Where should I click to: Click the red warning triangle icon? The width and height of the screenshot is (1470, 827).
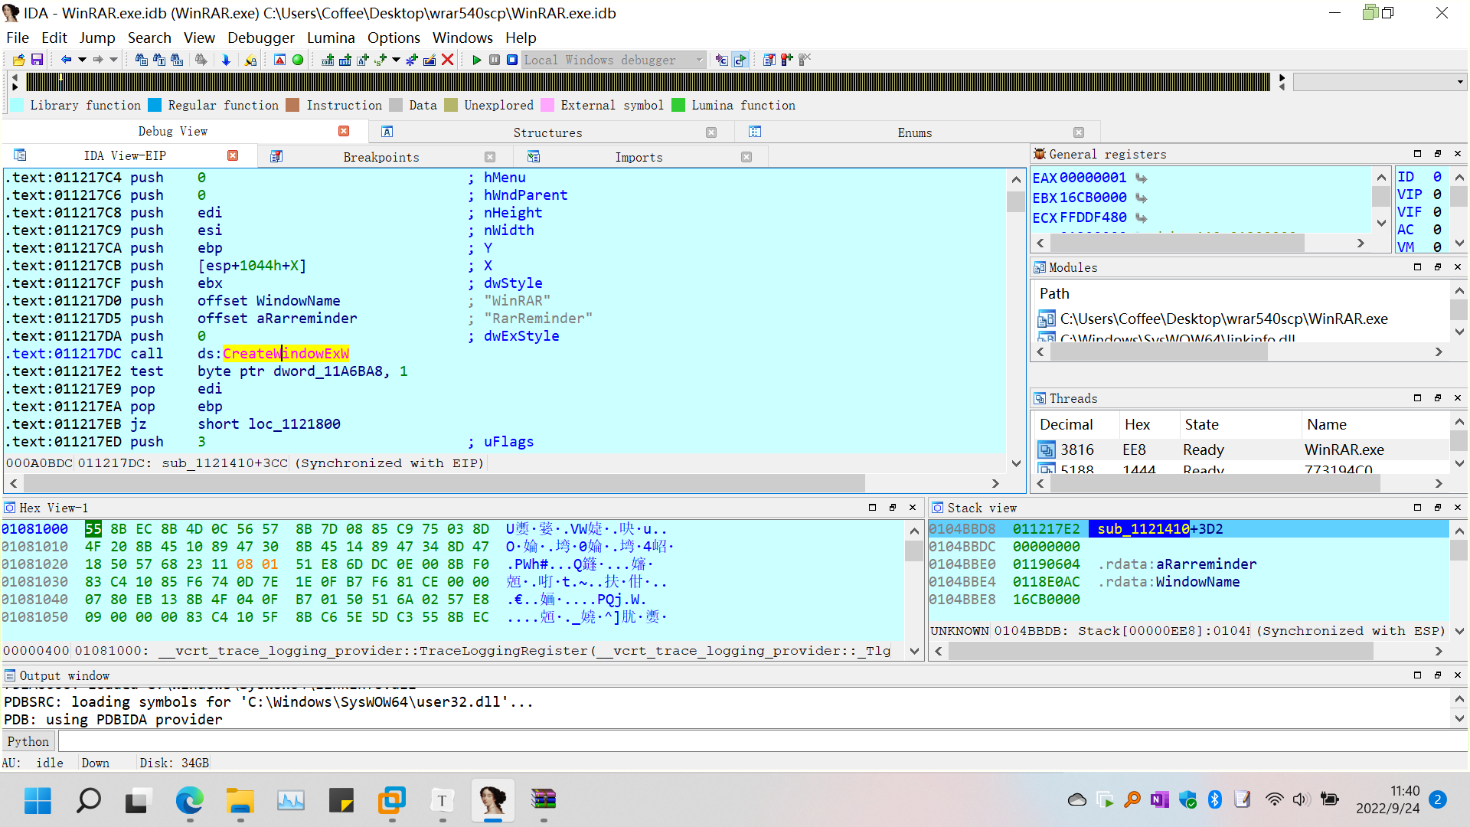pyautogui.click(x=280, y=60)
